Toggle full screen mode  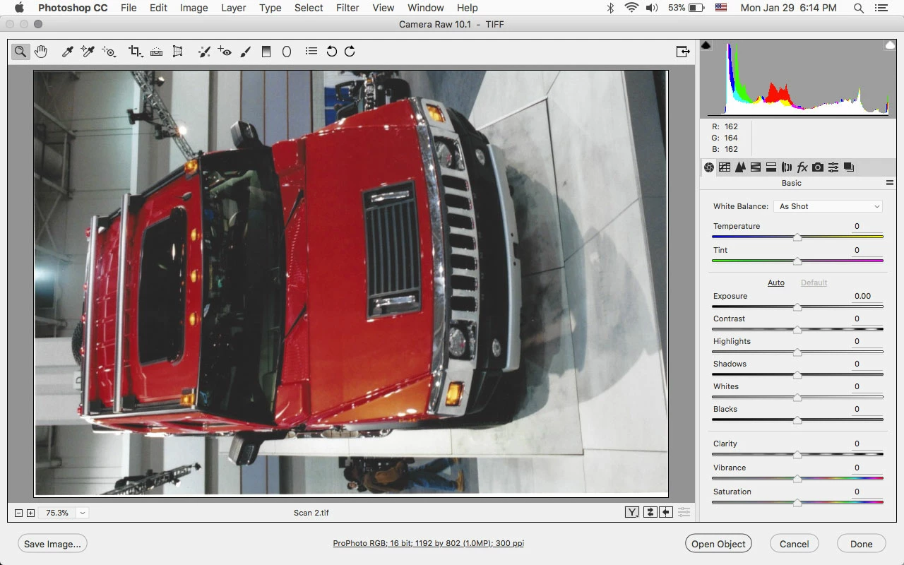tap(682, 52)
